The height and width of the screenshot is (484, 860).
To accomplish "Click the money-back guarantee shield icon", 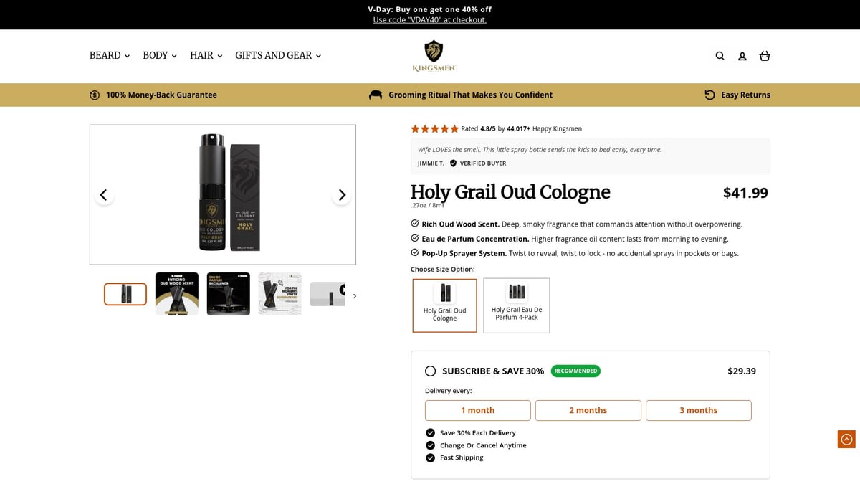I will coord(94,94).
